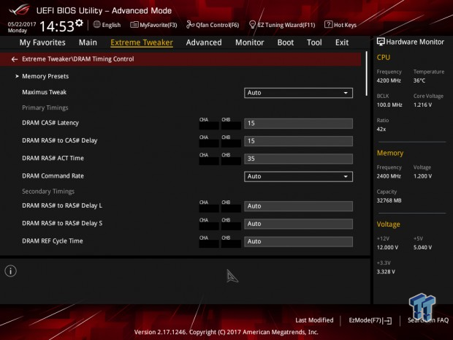The width and height of the screenshot is (453, 340).
Task: Click the back arrow to Extreme Tweaker
Action: [x=14, y=59]
